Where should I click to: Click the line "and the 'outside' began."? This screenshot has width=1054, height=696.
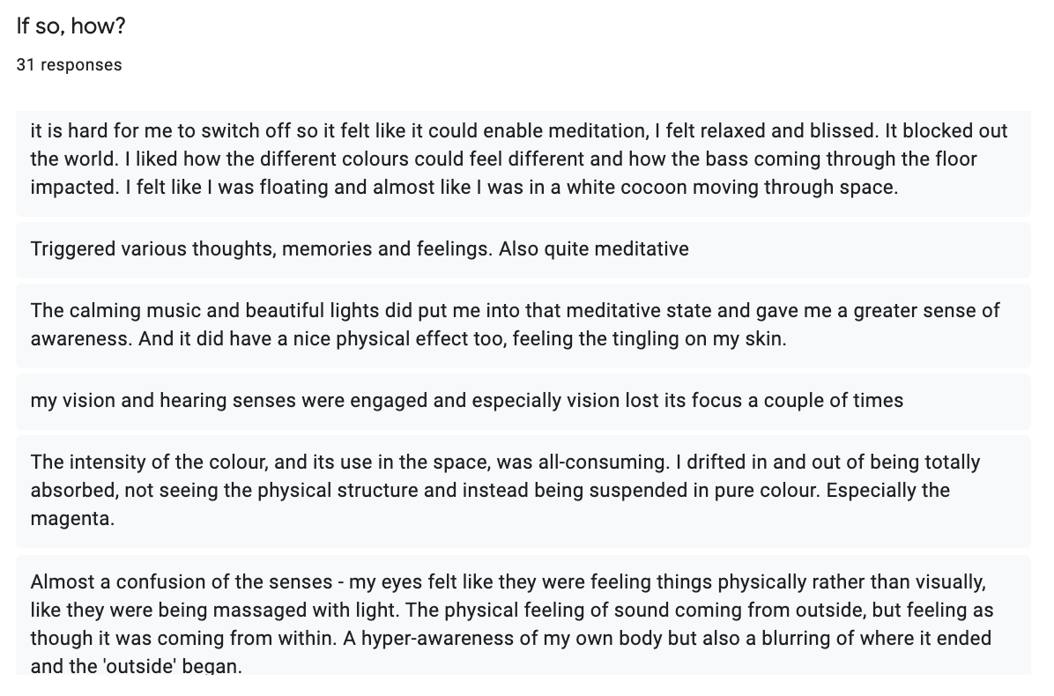[135, 665]
